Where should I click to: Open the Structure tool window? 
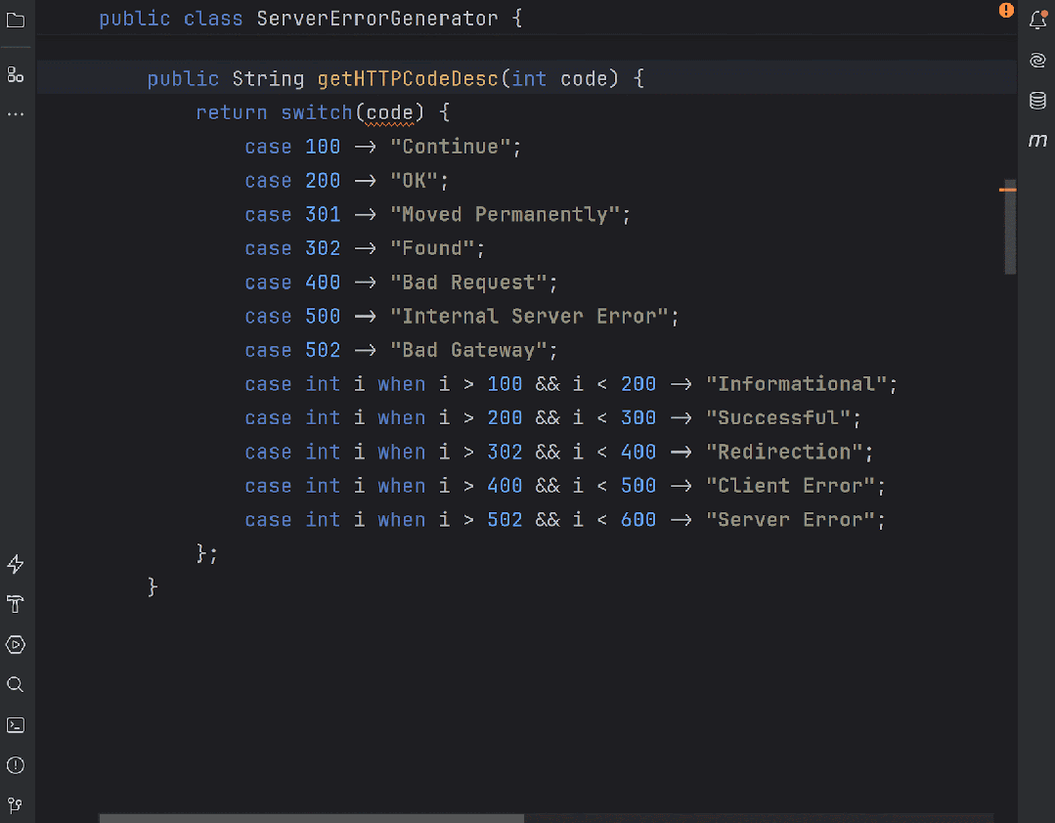[x=15, y=74]
